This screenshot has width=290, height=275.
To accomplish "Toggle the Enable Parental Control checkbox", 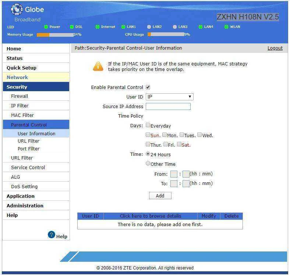I will 148,87.
